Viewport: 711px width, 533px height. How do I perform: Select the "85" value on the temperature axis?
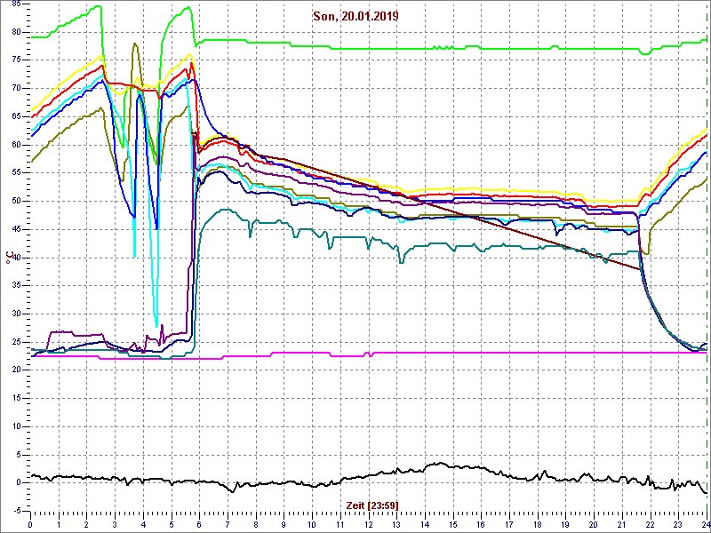(x=15, y=4)
